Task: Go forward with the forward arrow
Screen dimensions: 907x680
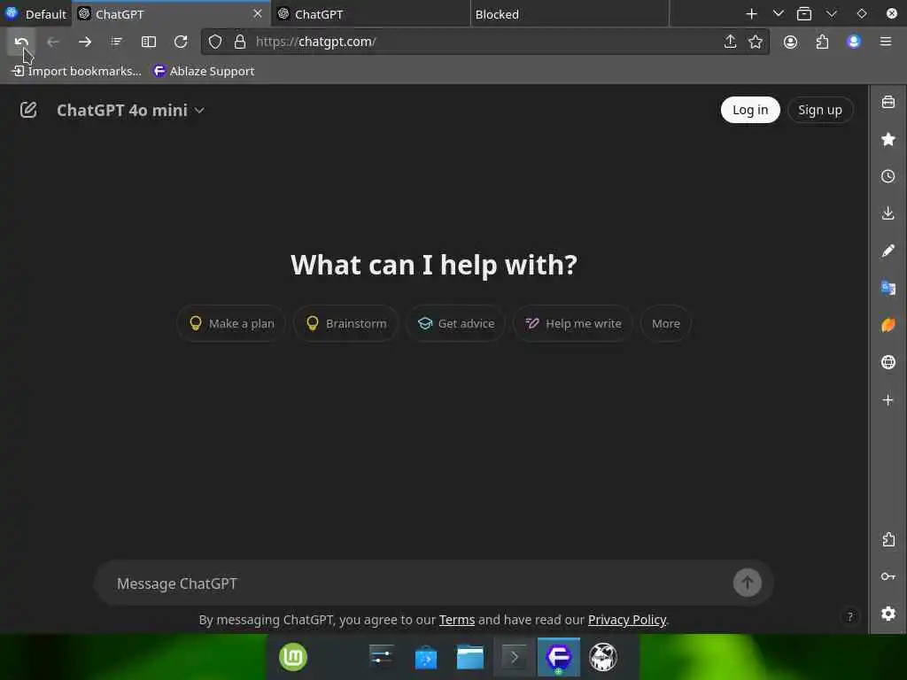Action: tap(85, 42)
